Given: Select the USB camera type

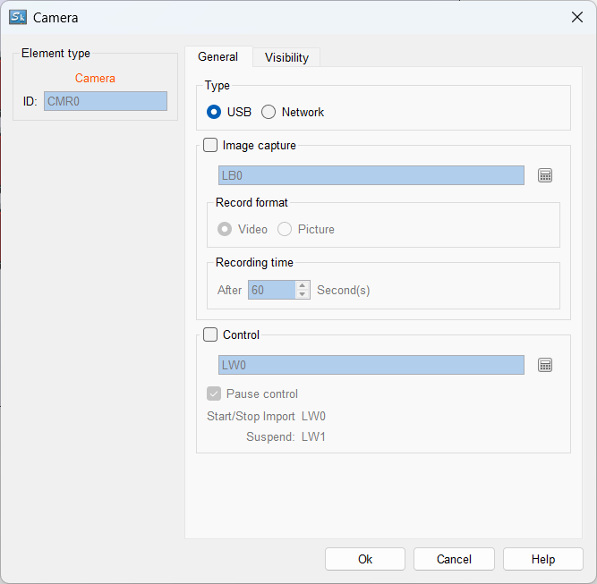Looking at the screenshot, I should [x=214, y=112].
